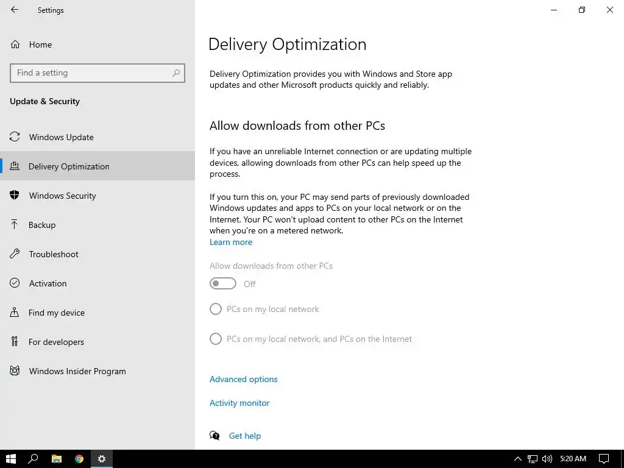Open Troubleshoot settings page
The width and height of the screenshot is (624, 468).
(97, 254)
